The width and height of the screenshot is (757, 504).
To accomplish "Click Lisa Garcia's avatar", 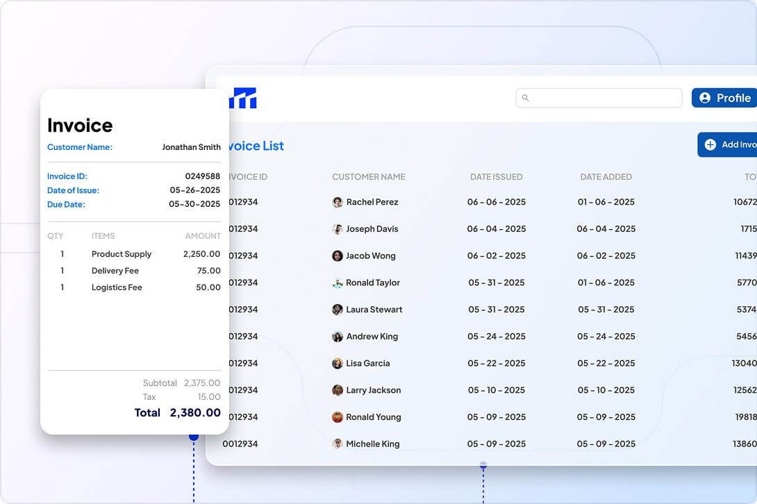I will [x=338, y=364].
